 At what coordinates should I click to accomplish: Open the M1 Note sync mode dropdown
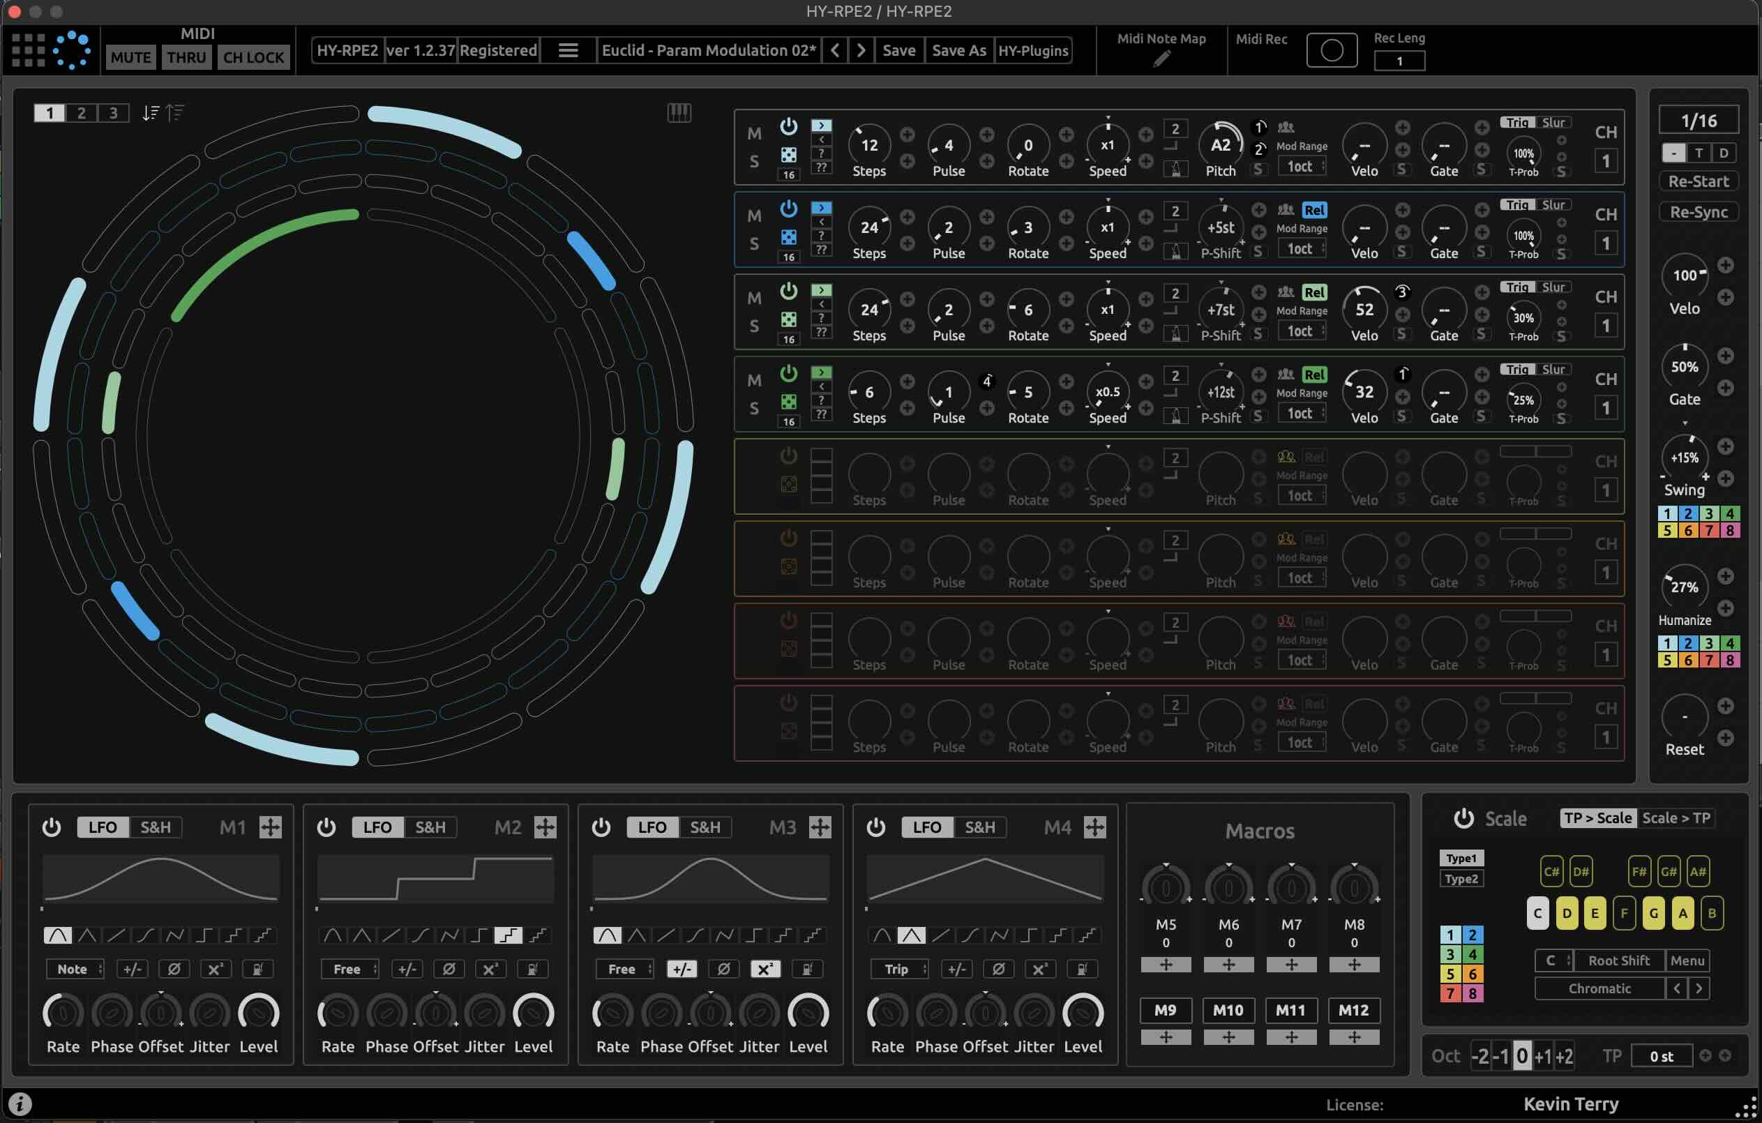pyautogui.click(x=75, y=970)
